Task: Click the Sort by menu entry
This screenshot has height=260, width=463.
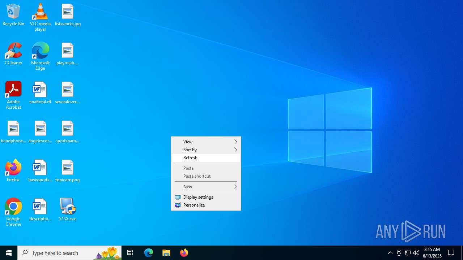Action: (206, 150)
